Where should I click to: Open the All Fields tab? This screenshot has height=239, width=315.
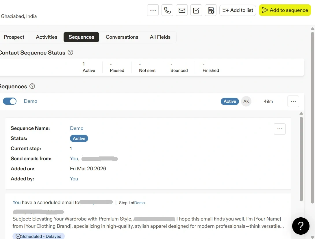click(160, 37)
